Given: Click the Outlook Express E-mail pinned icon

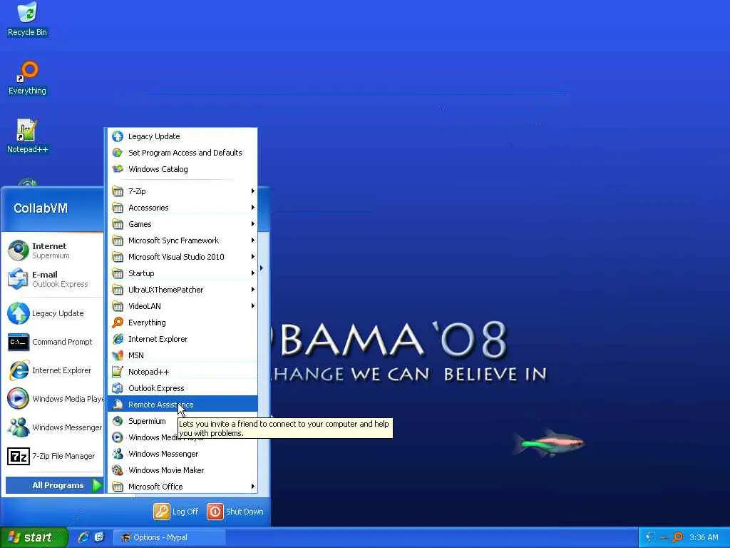Looking at the screenshot, I should click(x=18, y=279).
